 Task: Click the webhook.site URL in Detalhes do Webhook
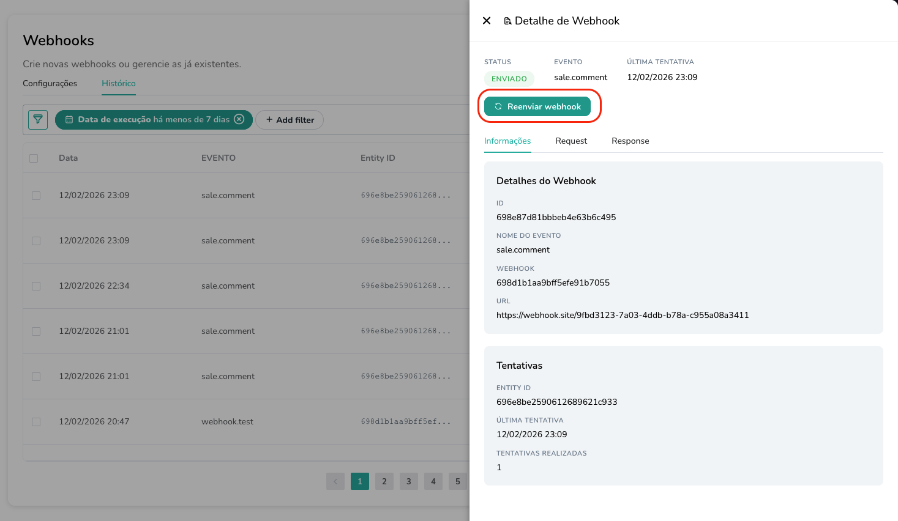[x=623, y=314]
